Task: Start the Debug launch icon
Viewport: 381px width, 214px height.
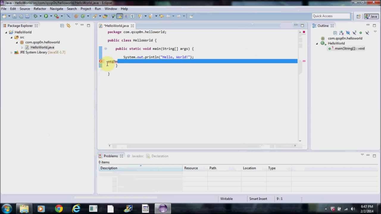Action: tap(35, 16)
